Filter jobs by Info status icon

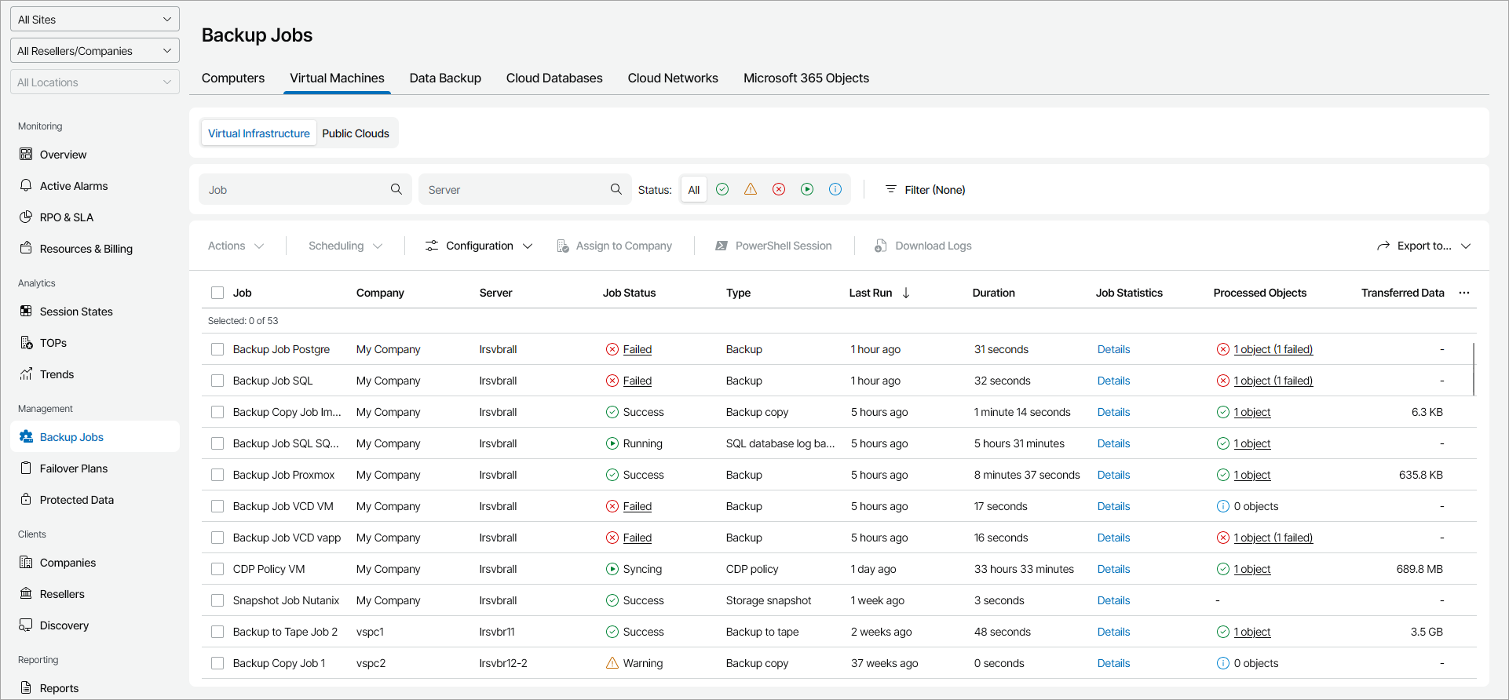coord(835,189)
